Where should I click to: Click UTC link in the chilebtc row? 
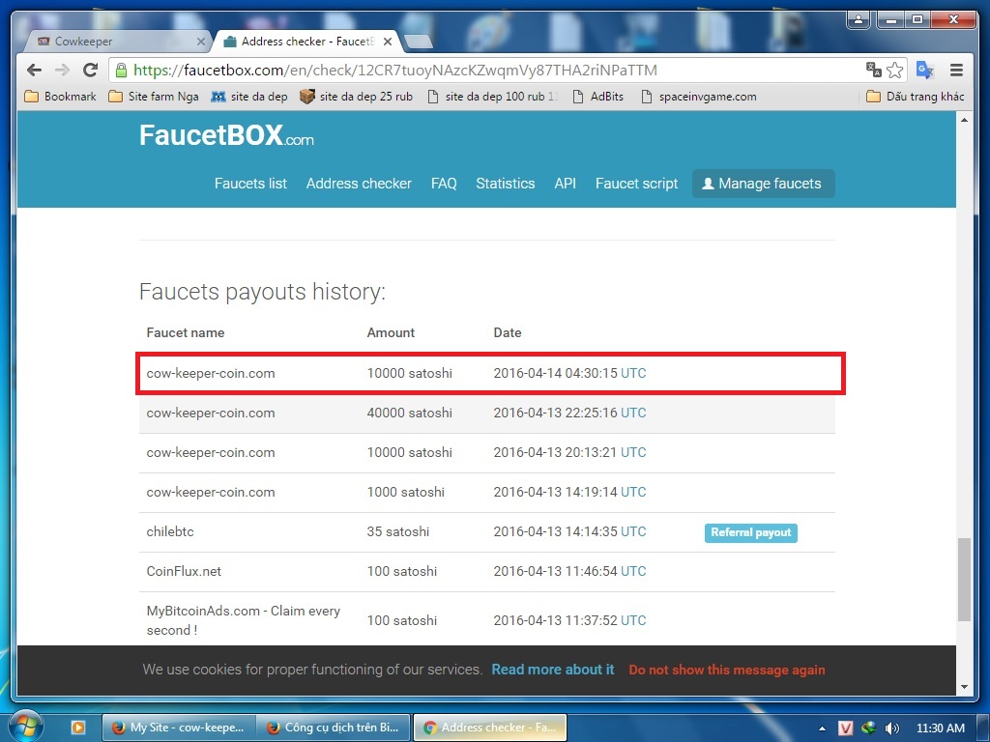633,531
